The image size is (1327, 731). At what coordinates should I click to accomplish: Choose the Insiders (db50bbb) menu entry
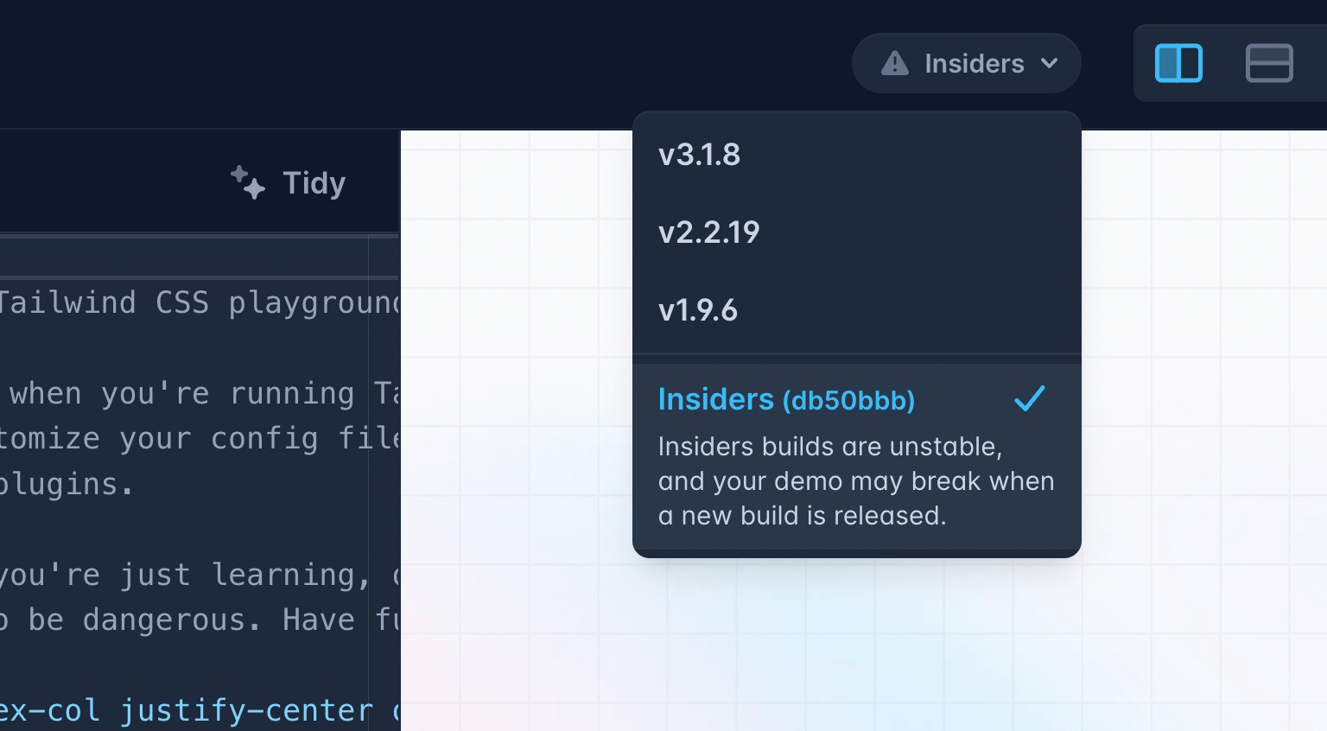tap(786, 398)
